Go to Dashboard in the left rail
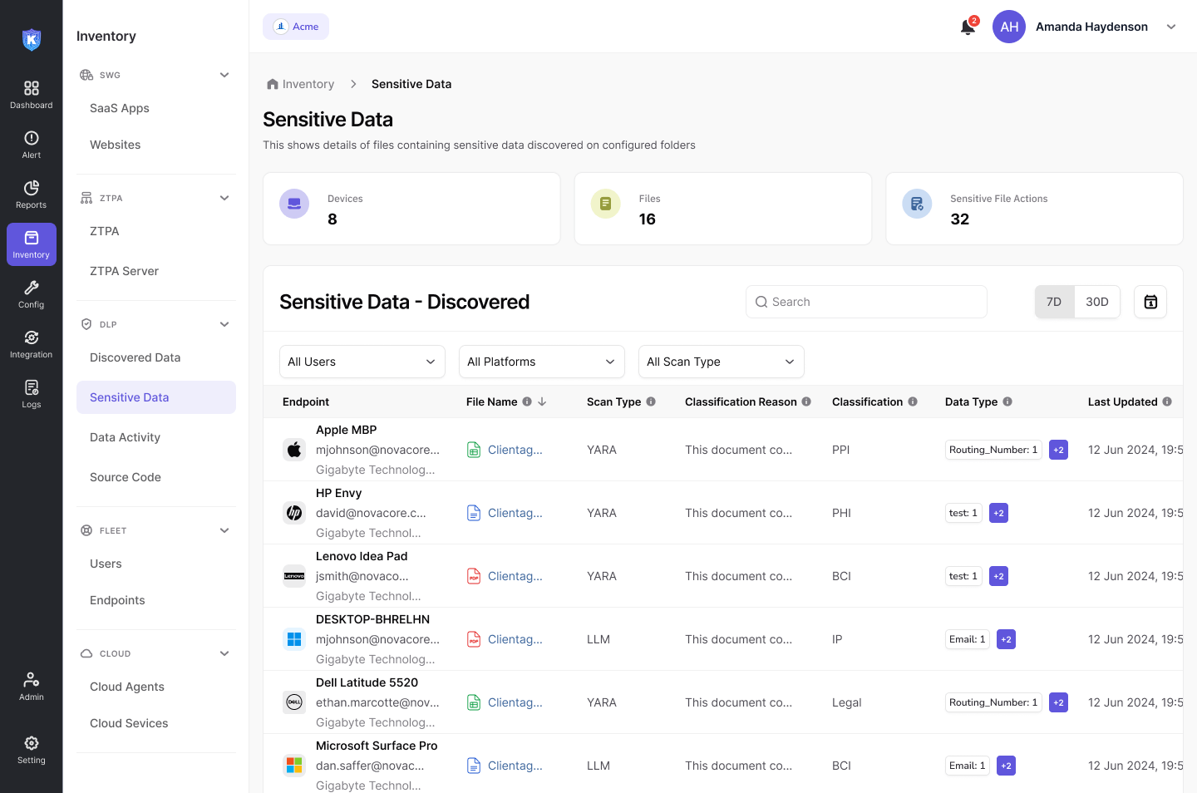 point(32,95)
